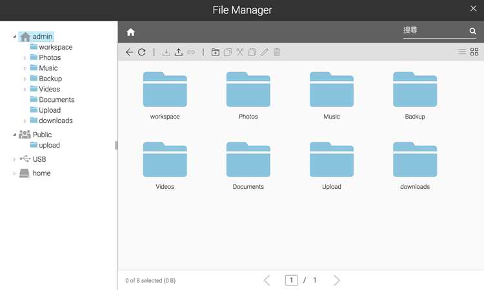
Task: Go back with the left arrow toolbar icon
Action: (x=129, y=52)
